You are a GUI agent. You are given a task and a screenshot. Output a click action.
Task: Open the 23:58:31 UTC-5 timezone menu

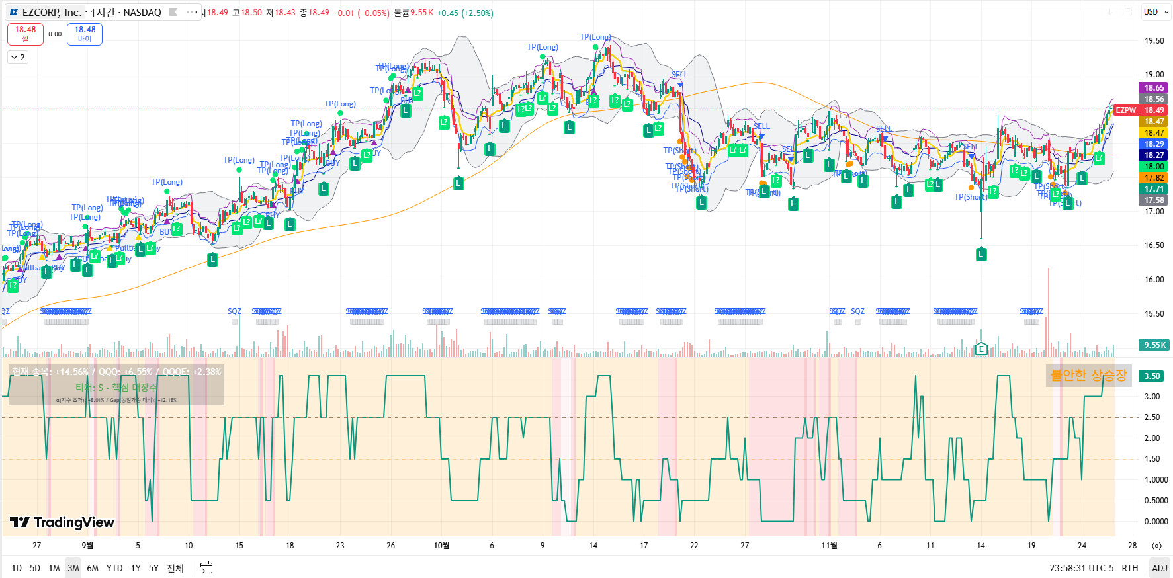coord(1081,568)
